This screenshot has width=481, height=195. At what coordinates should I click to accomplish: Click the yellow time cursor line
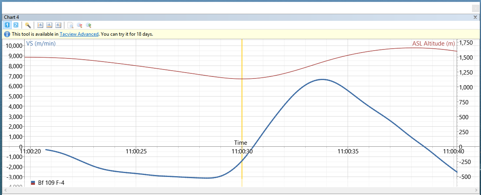(x=242, y=110)
